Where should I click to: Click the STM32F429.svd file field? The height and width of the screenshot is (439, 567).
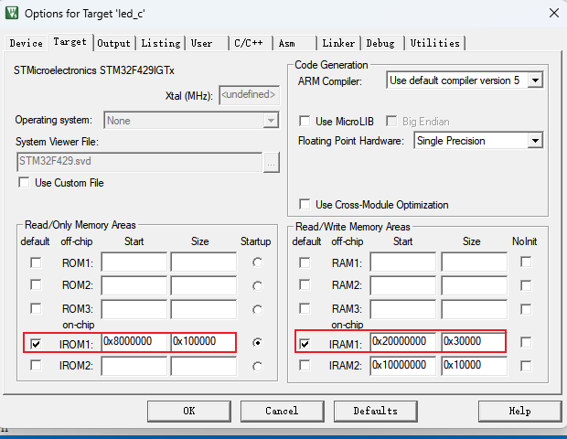140,162
